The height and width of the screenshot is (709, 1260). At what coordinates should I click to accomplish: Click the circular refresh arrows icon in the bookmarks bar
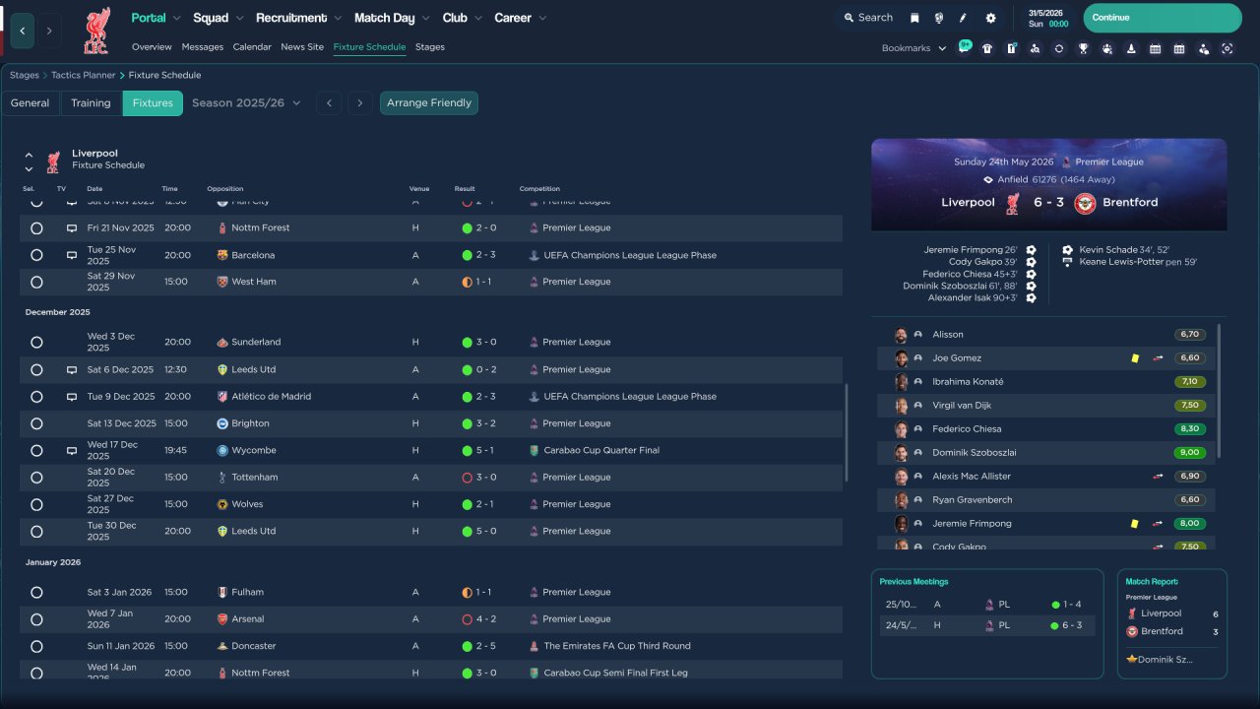coord(1059,48)
